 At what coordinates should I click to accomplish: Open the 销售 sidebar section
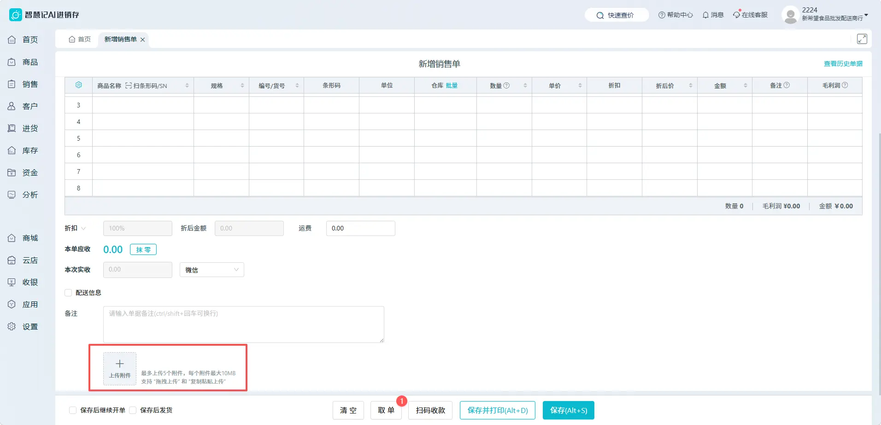(23, 84)
